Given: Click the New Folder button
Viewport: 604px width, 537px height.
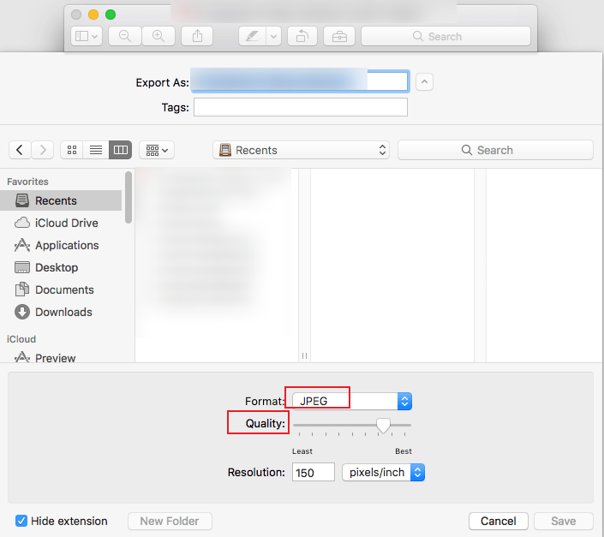Looking at the screenshot, I should [170, 521].
